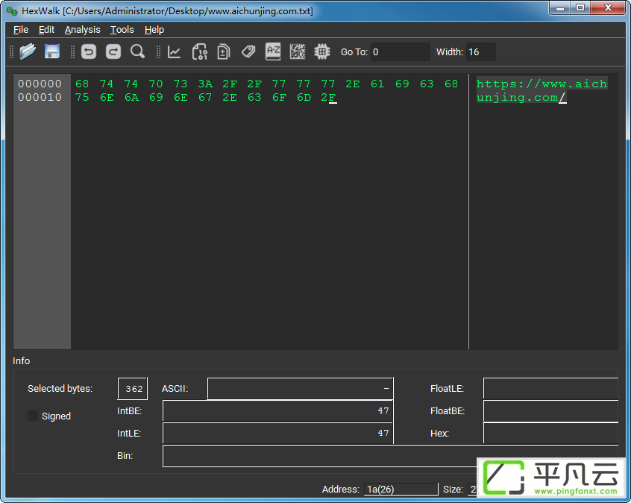Click the byte pattern map icon
The image size is (631, 503).
point(298,51)
